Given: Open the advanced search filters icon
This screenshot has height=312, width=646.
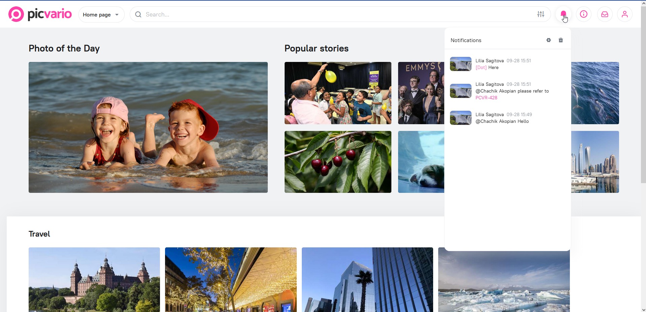Looking at the screenshot, I should (541, 14).
